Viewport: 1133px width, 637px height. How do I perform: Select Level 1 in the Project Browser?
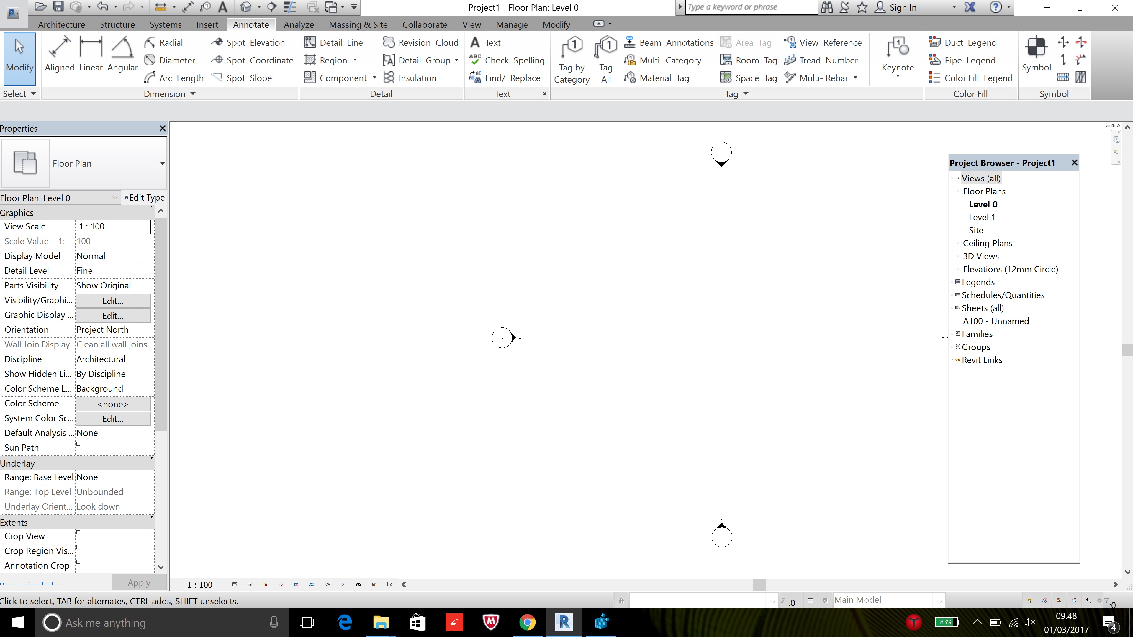click(x=982, y=217)
